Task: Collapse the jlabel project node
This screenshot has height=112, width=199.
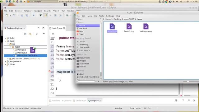Action: pyautogui.click(x=5, y=41)
